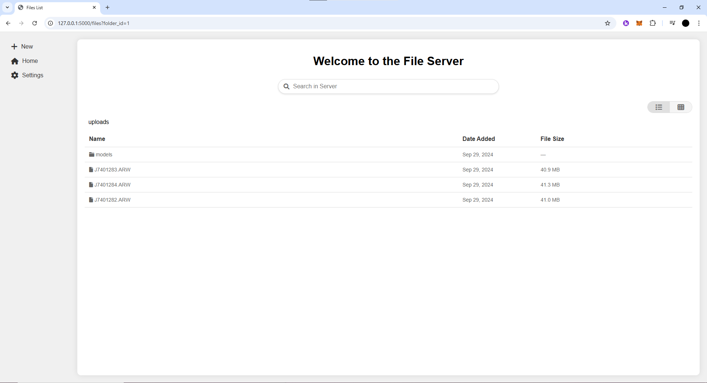707x383 pixels.
Task: Click the New button in sidebar
Action: coord(22,46)
